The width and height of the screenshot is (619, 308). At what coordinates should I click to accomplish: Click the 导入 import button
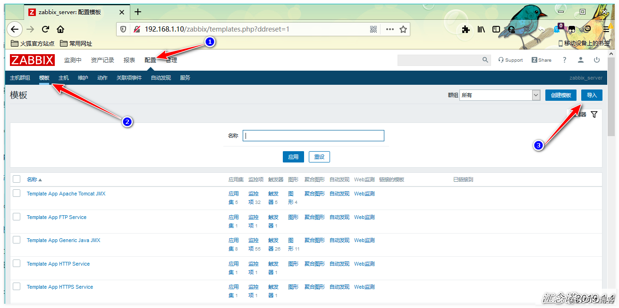click(x=592, y=95)
